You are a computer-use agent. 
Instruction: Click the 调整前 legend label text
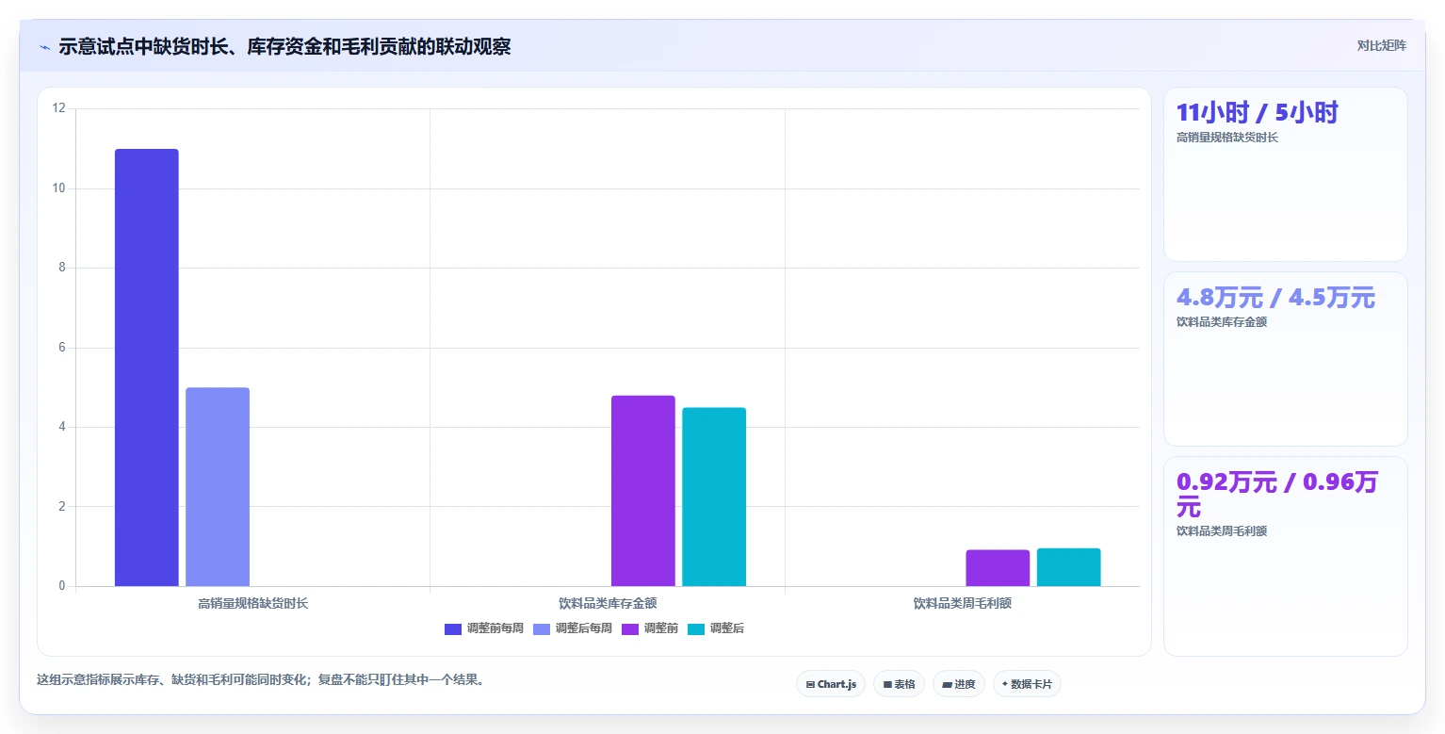click(660, 628)
